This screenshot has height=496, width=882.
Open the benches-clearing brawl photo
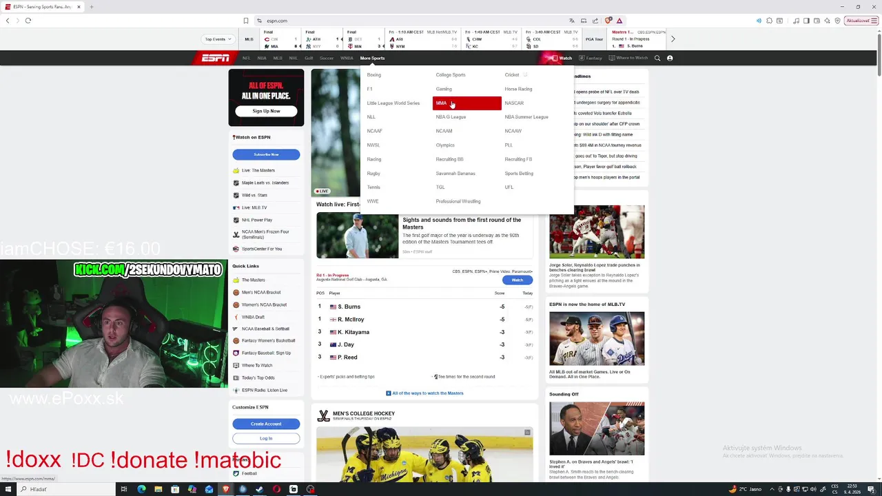point(597,231)
